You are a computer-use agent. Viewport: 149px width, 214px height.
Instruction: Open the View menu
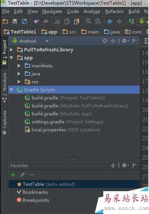pyautogui.click(x=32, y=11)
